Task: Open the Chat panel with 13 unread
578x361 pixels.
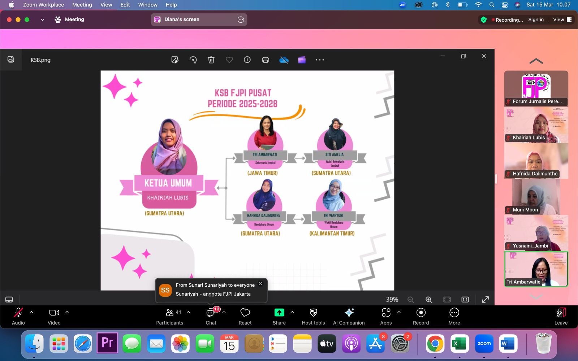Action: click(211, 316)
